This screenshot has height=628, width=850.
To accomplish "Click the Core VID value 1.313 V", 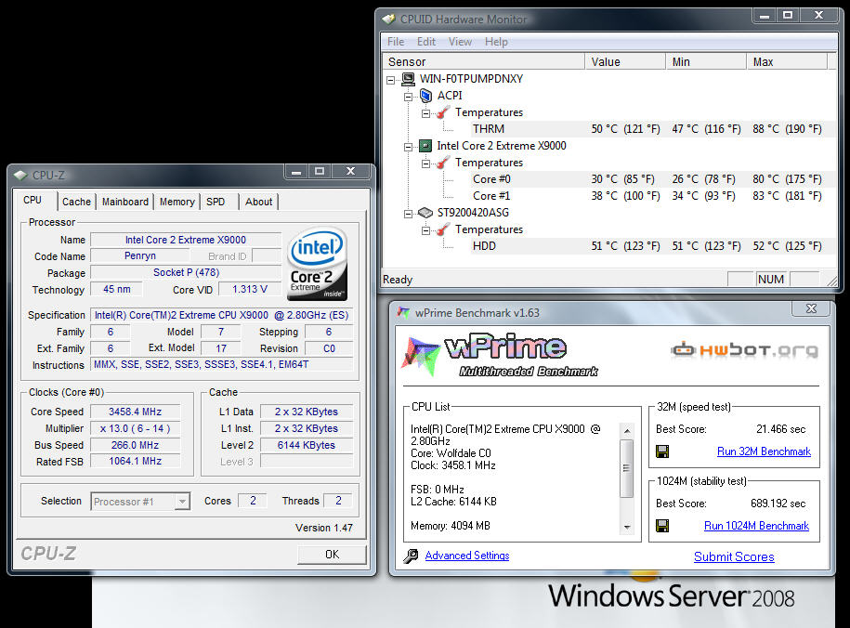I will [x=250, y=290].
